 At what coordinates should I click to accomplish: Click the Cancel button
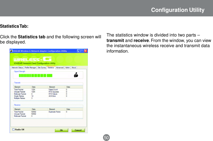[x=78, y=130]
